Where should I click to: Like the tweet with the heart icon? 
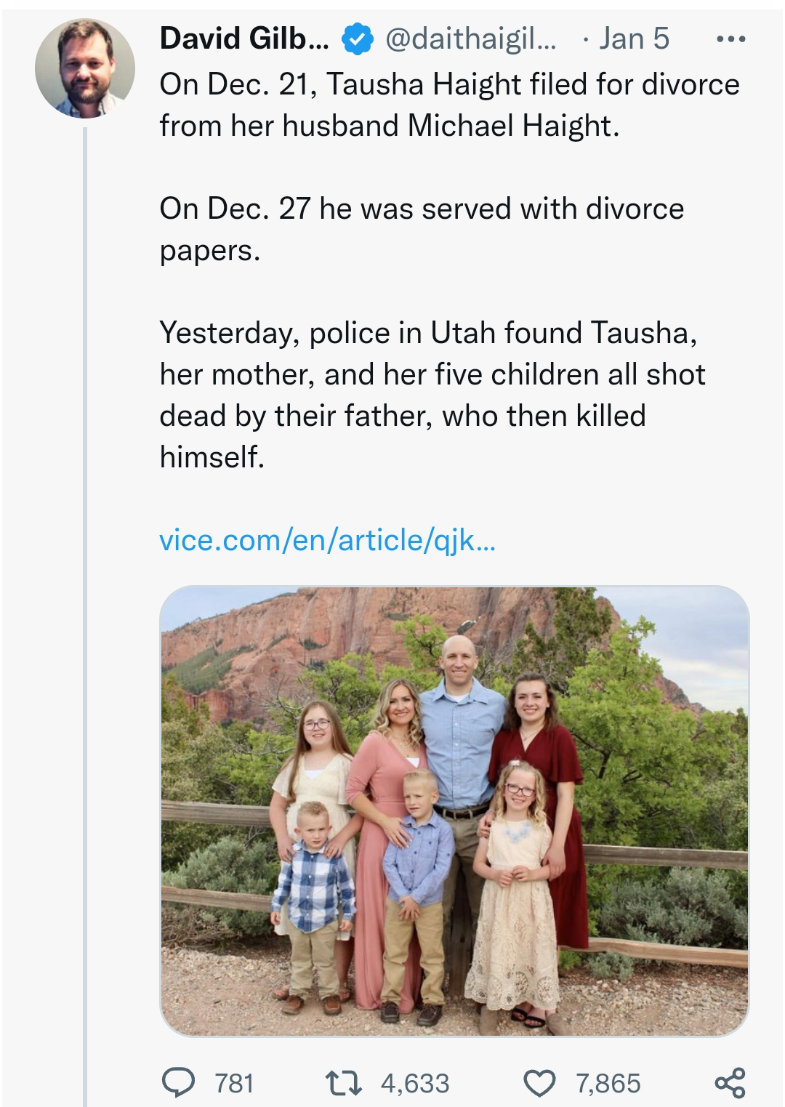click(539, 1083)
